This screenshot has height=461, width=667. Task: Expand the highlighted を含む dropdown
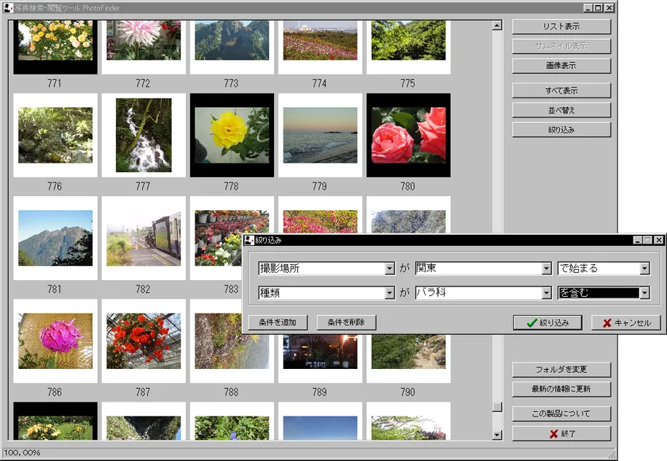click(644, 293)
